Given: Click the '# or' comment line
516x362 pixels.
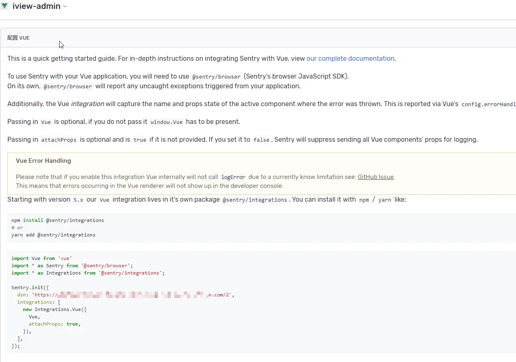Looking at the screenshot, I should [17, 228].
